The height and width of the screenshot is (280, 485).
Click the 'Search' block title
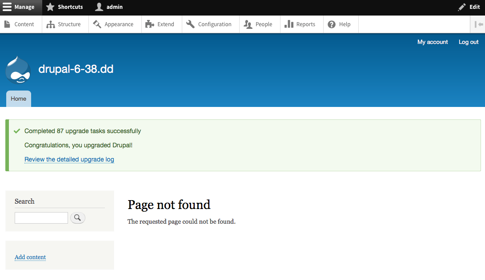point(24,201)
